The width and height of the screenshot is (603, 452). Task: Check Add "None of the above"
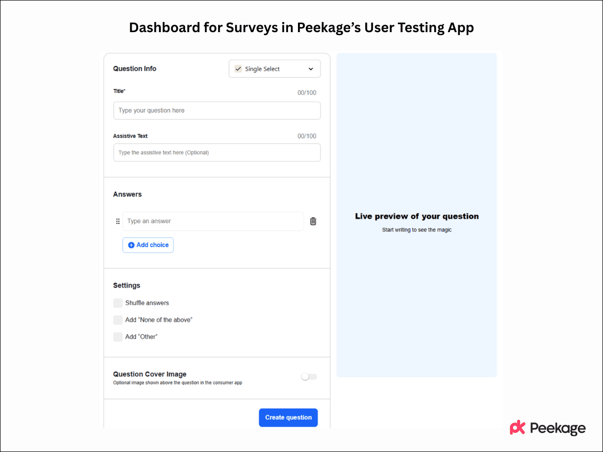click(x=118, y=320)
